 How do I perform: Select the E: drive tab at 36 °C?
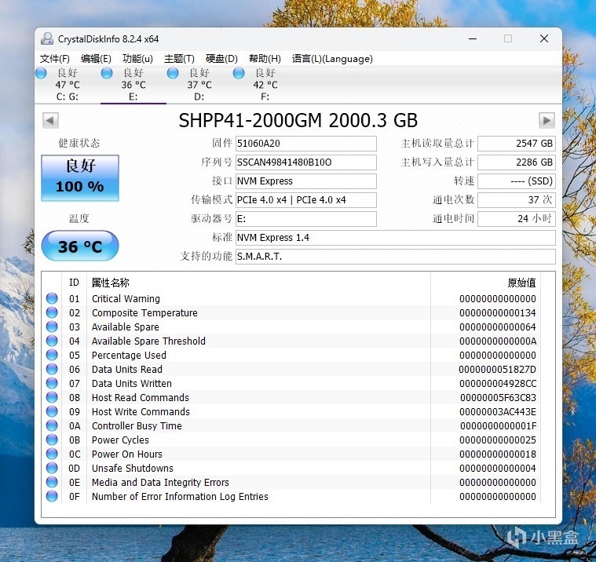[133, 84]
